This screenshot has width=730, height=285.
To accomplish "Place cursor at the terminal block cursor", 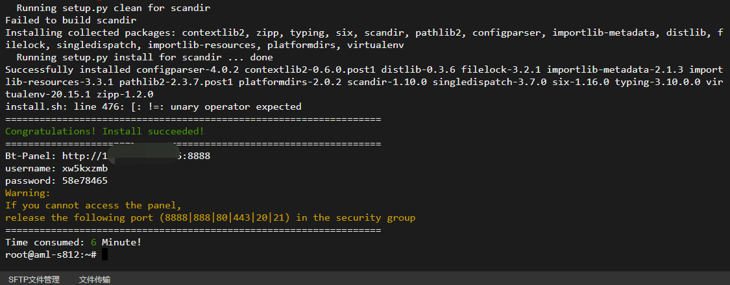I will (104, 254).
